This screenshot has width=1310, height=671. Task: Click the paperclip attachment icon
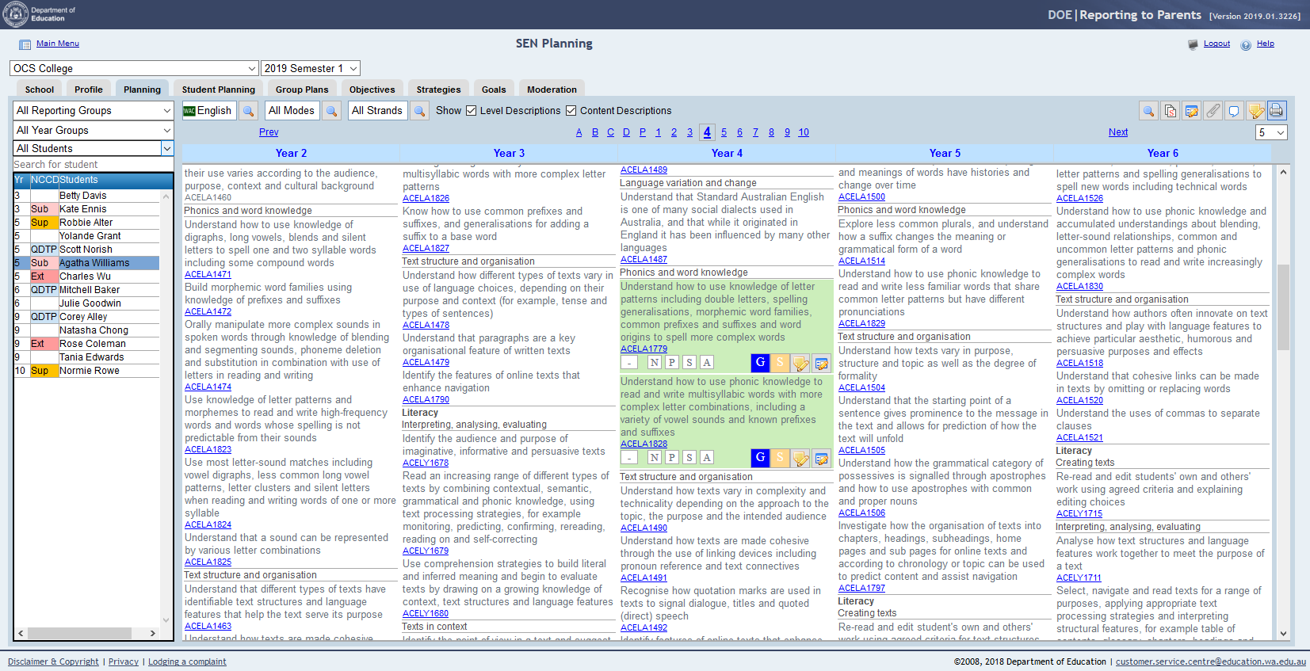1213,111
